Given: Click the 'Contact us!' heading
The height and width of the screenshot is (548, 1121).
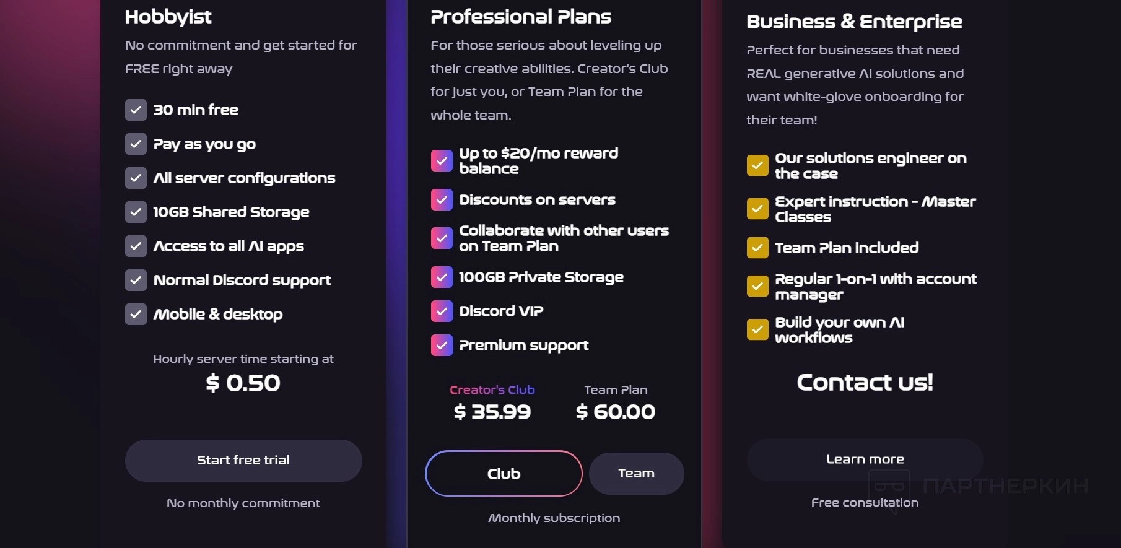Looking at the screenshot, I should (x=865, y=383).
